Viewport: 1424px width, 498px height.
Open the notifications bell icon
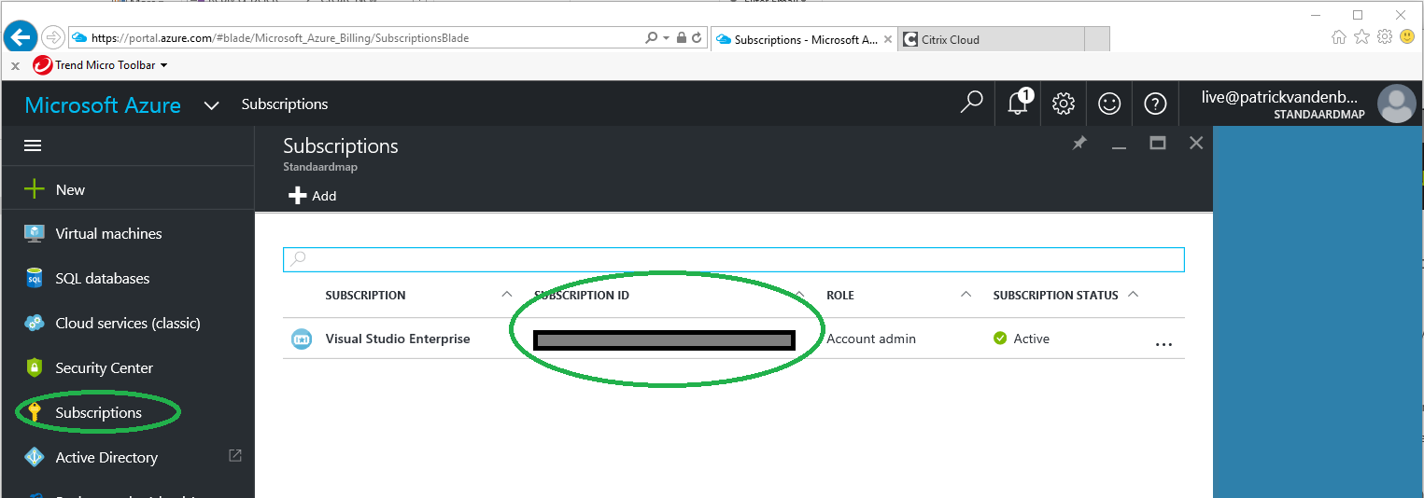point(1018,104)
